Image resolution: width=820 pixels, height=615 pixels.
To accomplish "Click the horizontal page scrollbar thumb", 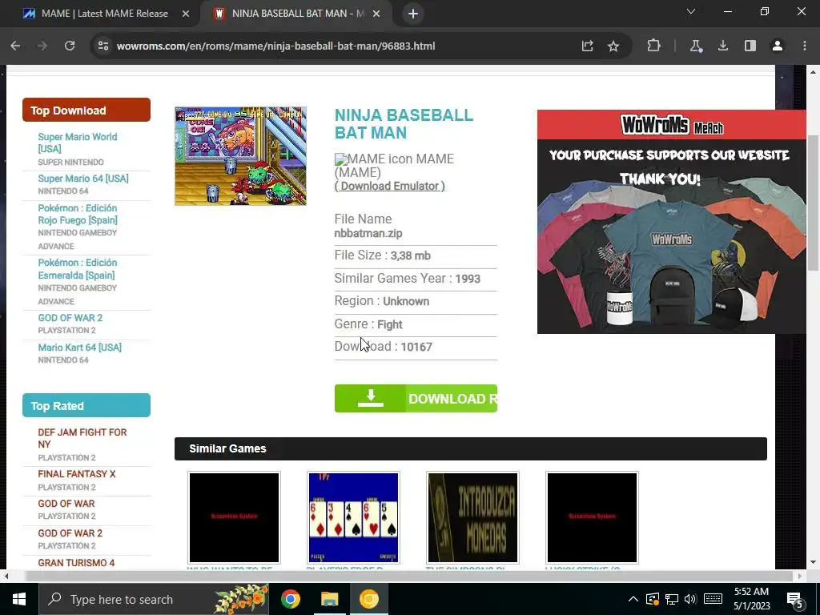I will [x=409, y=576].
